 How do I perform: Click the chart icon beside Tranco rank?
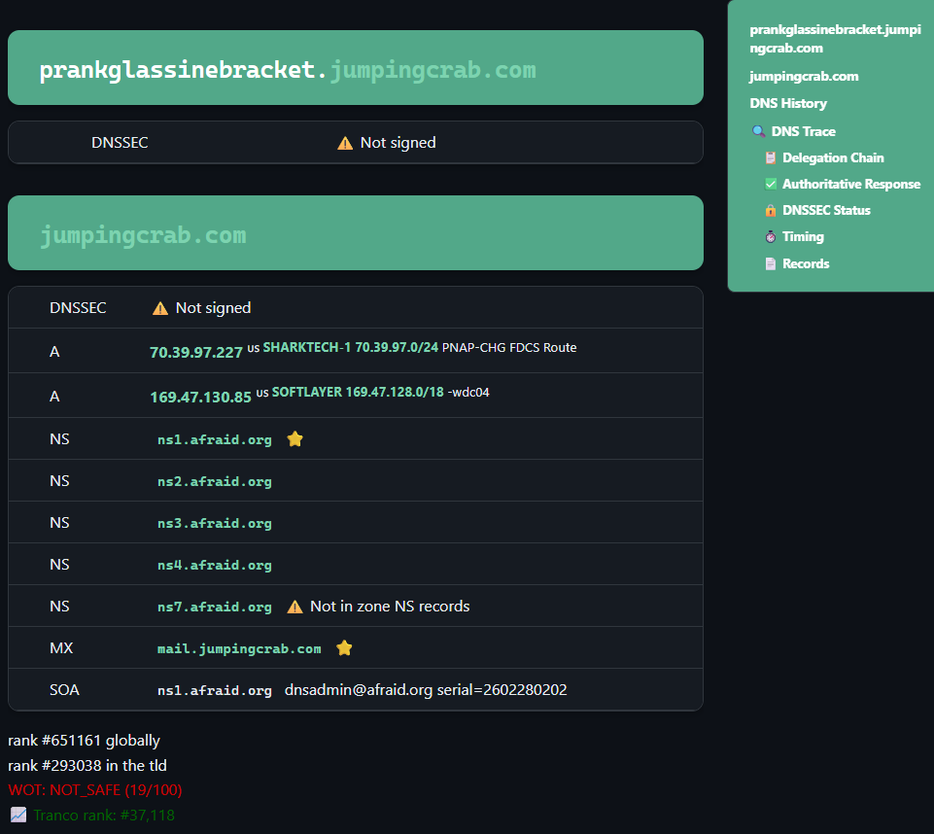point(18,816)
